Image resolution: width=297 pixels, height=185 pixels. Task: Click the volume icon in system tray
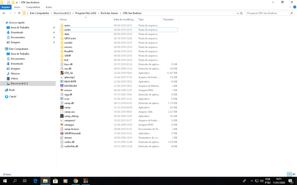pyautogui.click(x=262, y=181)
